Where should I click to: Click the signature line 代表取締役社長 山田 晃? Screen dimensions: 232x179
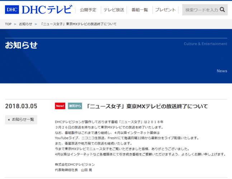[74, 170]
